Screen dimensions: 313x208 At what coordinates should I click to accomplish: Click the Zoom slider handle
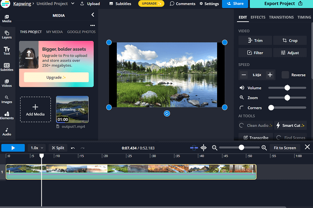tap(287, 98)
